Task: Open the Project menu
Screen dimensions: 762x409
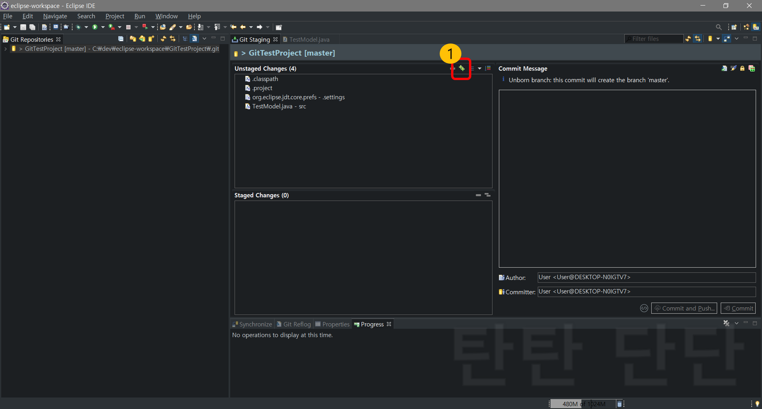Action: click(x=115, y=16)
